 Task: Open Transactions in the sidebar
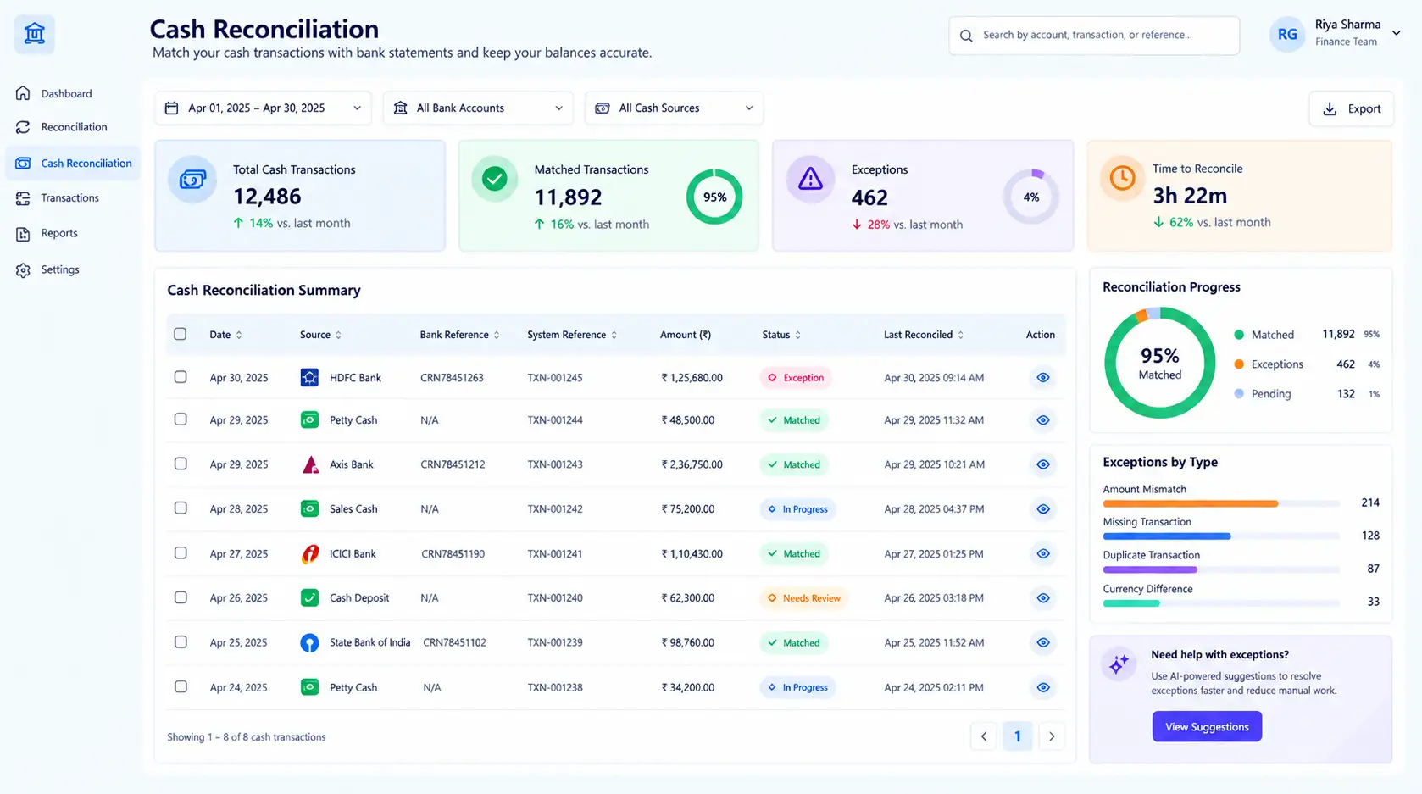(72, 197)
